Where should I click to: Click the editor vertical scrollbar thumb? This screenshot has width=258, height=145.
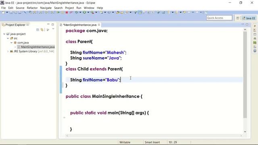(245, 75)
